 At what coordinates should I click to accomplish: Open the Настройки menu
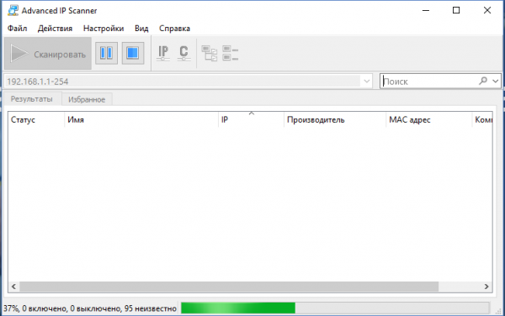tap(104, 29)
